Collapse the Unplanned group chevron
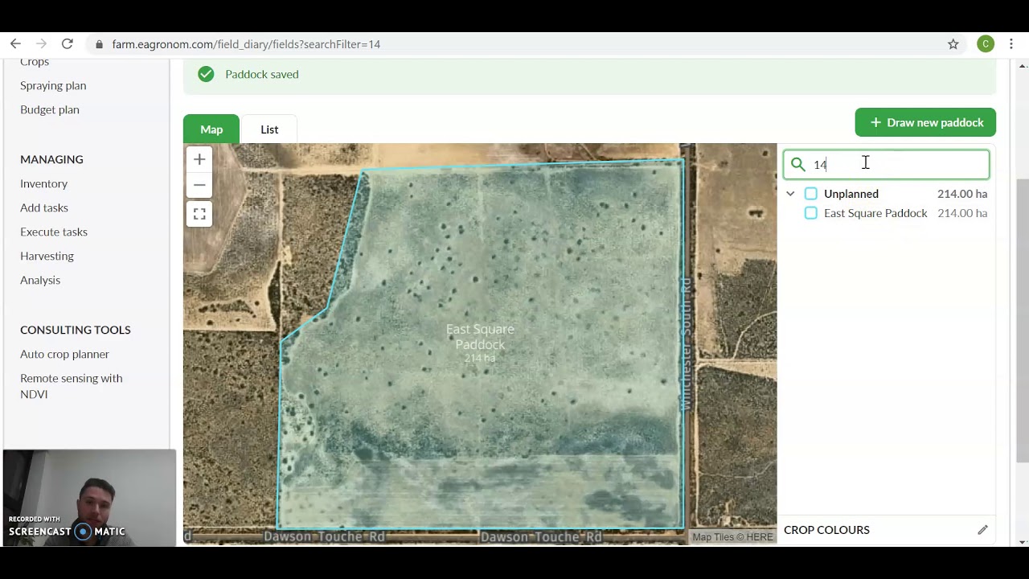Image resolution: width=1029 pixels, height=579 pixels. (x=790, y=194)
